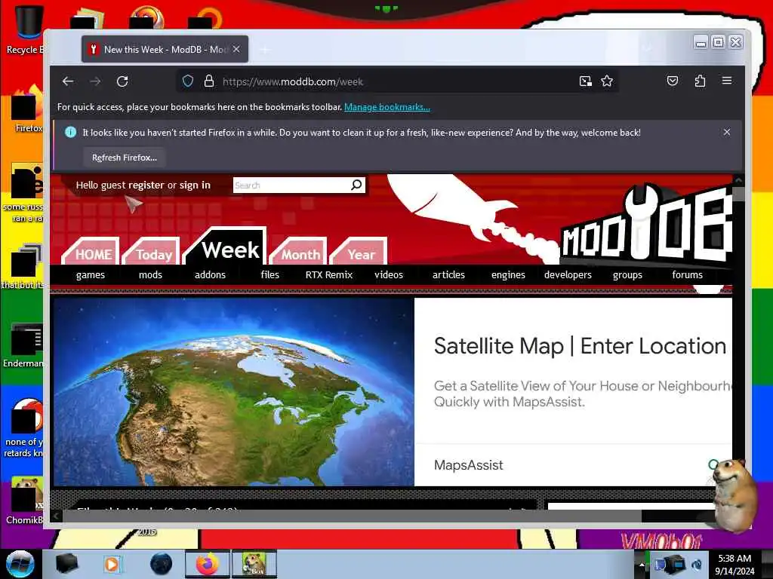Open the register link

[x=146, y=185]
